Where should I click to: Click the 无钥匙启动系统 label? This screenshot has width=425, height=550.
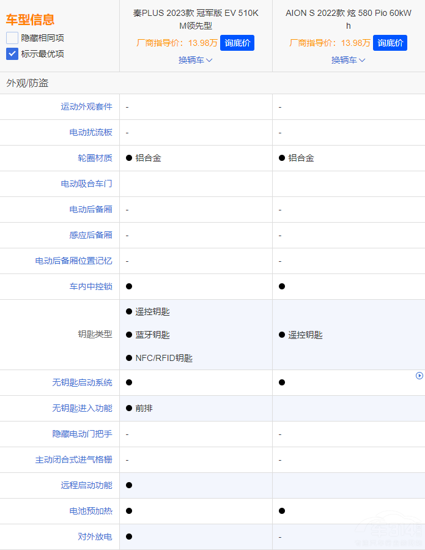coord(82,382)
